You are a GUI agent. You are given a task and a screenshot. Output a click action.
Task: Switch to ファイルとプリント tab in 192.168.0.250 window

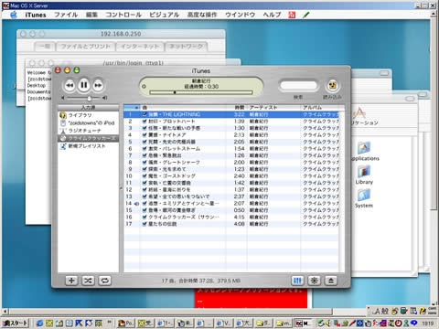click(x=85, y=47)
